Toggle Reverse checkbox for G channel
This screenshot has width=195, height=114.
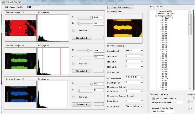73,64
